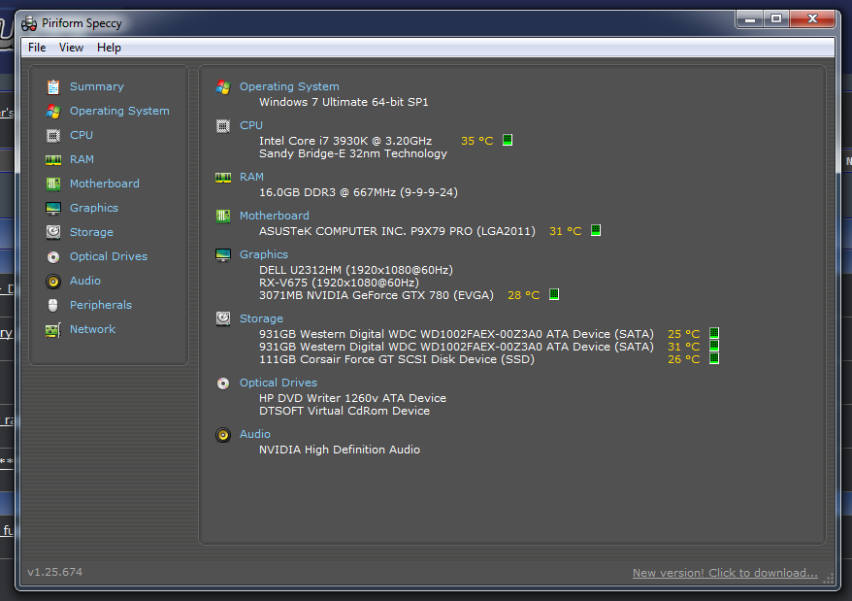This screenshot has width=852, height=601.
Task: Click the New version download link
Action: pyautogui.click(x=725, y=573)
